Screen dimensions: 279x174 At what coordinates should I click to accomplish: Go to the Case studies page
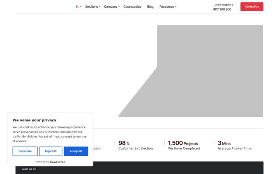[132, 7]
